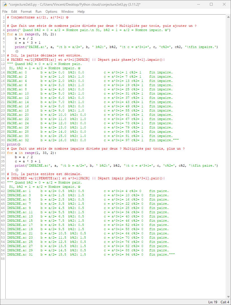Image resolution: width=231 pixels, height=305 pixels.
Task: Open the Options menu
Action: (x=51, y=12)
